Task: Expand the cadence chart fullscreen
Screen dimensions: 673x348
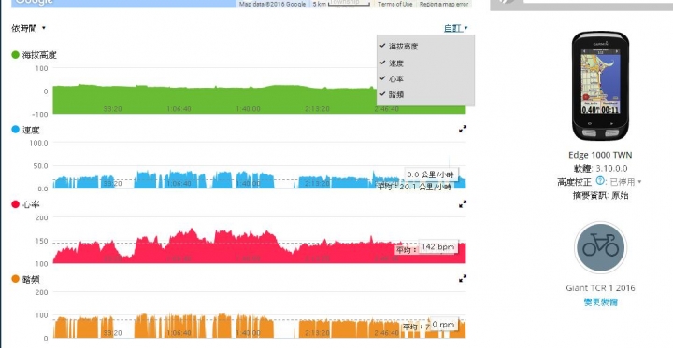Action: tap(463, 279)
